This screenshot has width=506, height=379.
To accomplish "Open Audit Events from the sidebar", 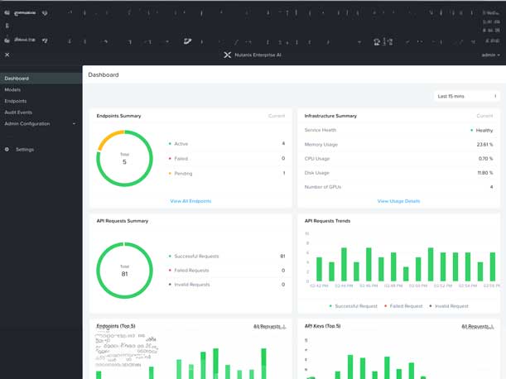I will click(x=18, y=112).
